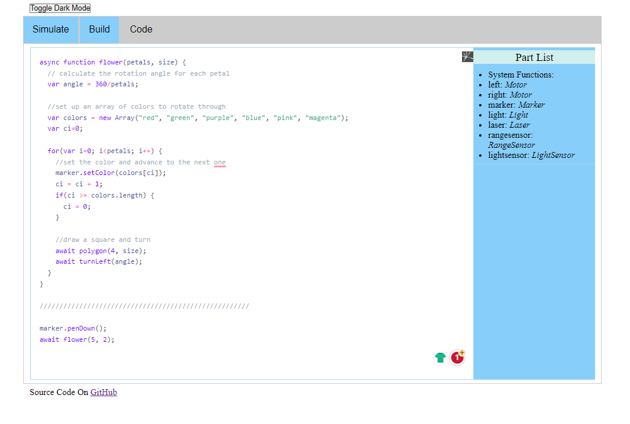
Task: Select the left Motor part entry
Action: coord(508,85)
